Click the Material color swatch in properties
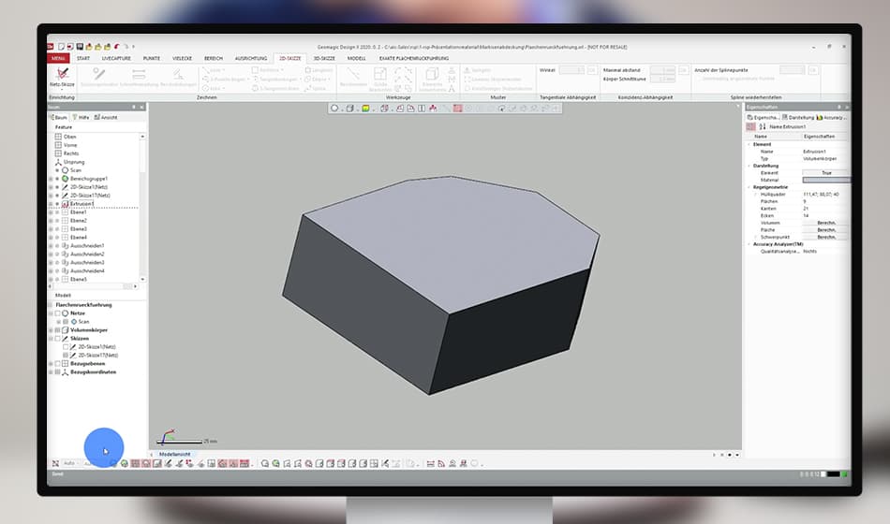890x524 pixels. 825,180
